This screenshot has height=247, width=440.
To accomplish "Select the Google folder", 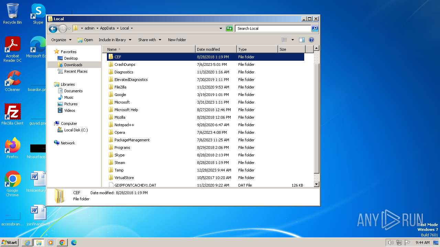I will click(206, 95).
